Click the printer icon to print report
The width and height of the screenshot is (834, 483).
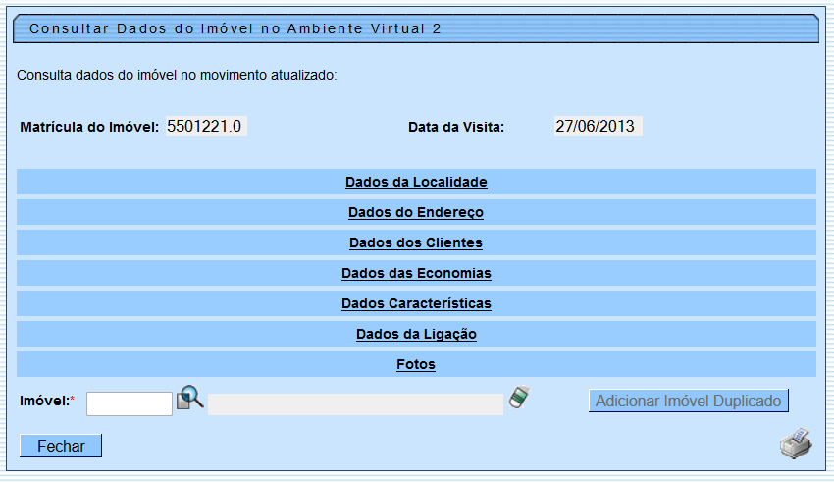796,444
